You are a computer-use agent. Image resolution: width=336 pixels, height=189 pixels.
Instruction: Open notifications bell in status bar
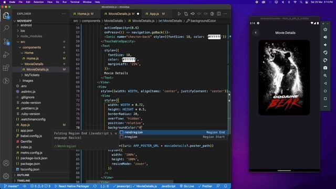click(x=225, y=186)
